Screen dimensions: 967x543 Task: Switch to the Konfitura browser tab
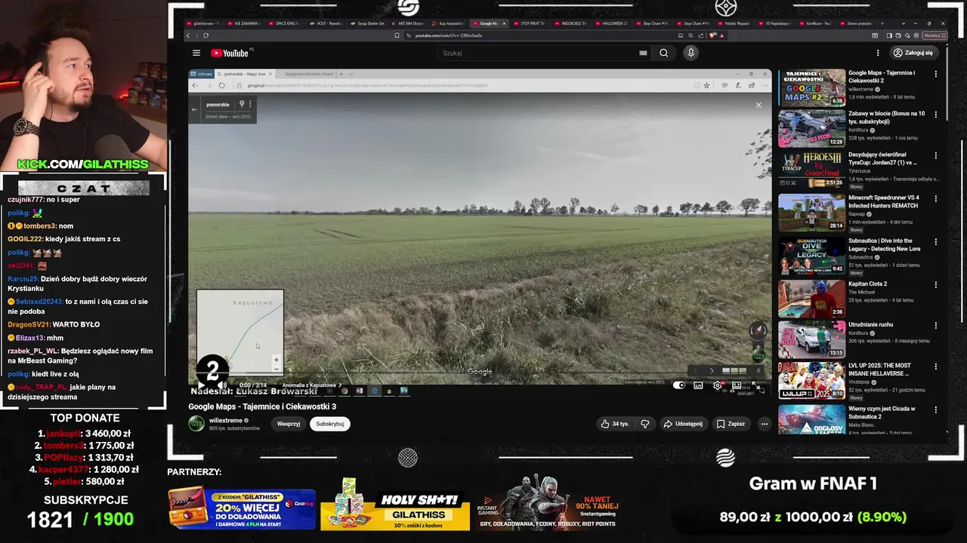point(816,23)
